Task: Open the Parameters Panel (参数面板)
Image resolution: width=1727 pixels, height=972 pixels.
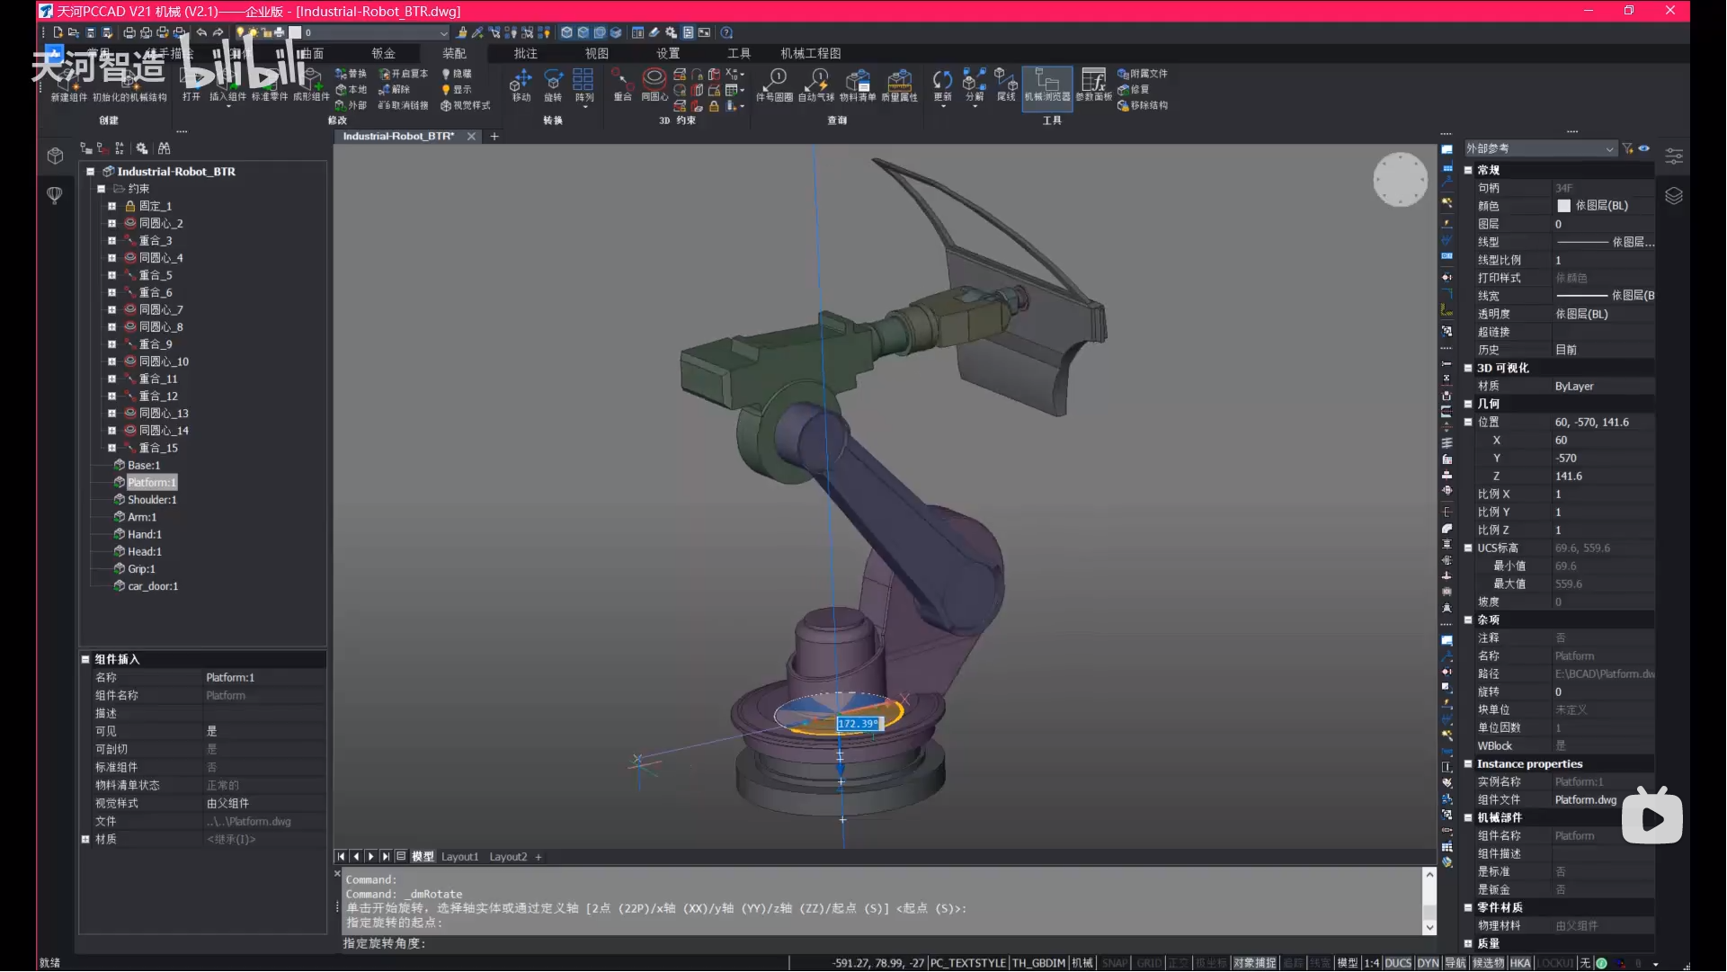Action: [x=1094, y=85]
